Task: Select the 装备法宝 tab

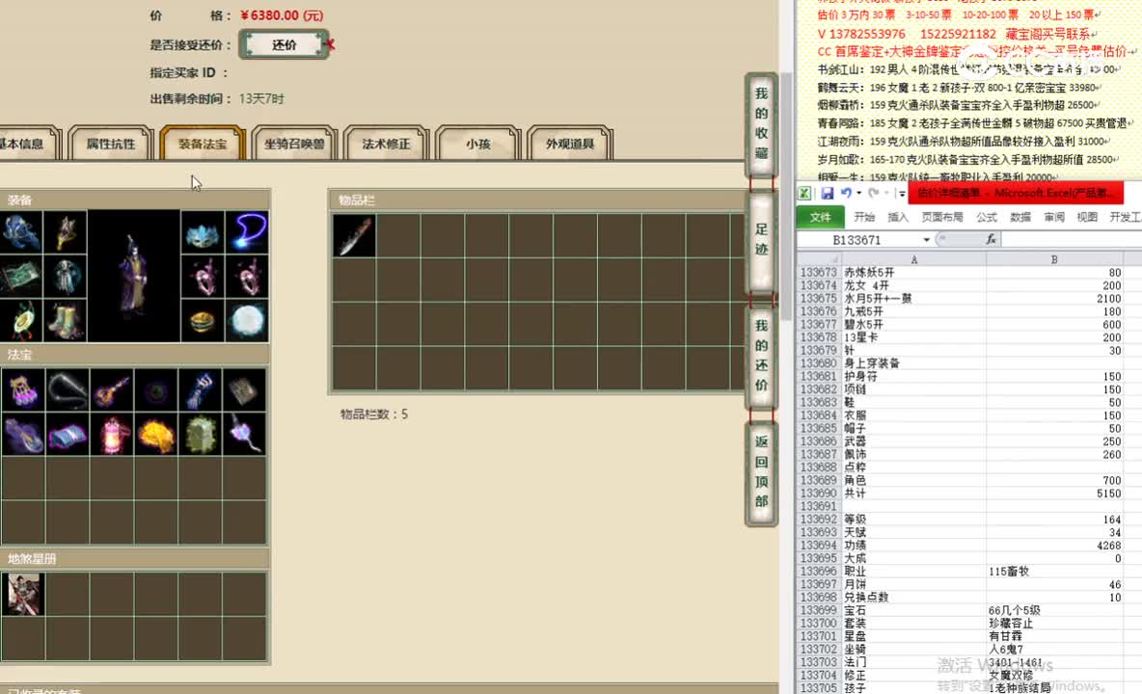Action: point(203,144)
